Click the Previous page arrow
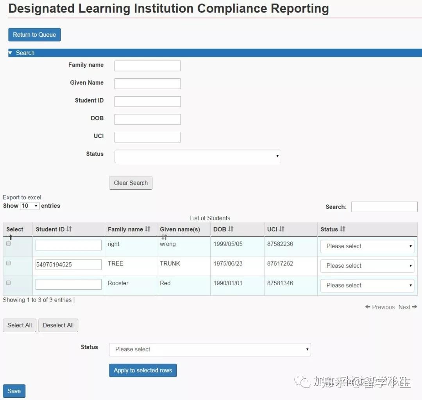Image resolution: width=422 pixels, height=400 pixels. (379, 307)
